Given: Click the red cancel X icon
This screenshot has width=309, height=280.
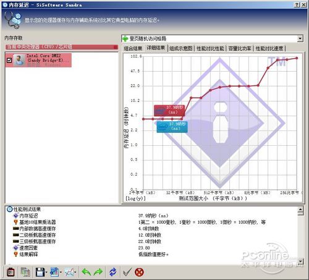Looking at the screenshot, I should 139,272.
